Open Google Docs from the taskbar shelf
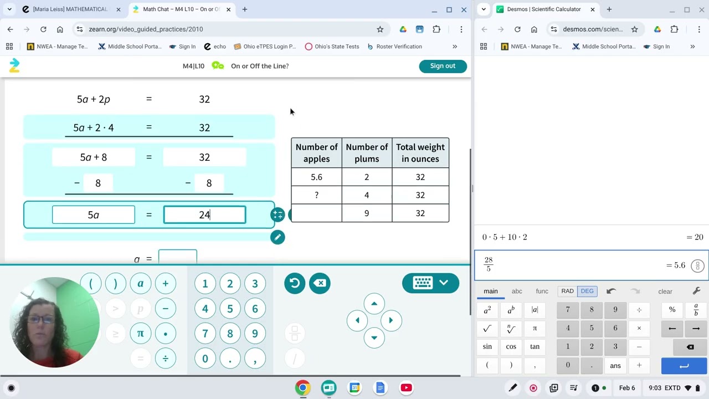 pyautogui.click(x=380, y=388)
